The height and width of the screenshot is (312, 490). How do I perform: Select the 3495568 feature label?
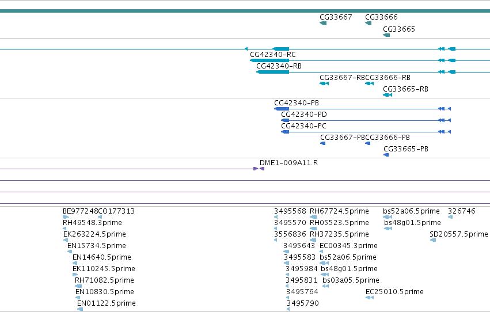coord(290,211)
